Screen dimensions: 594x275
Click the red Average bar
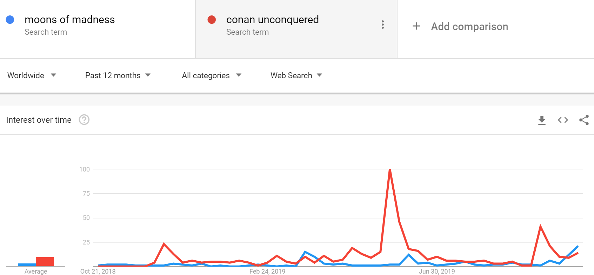coord(45,262)
